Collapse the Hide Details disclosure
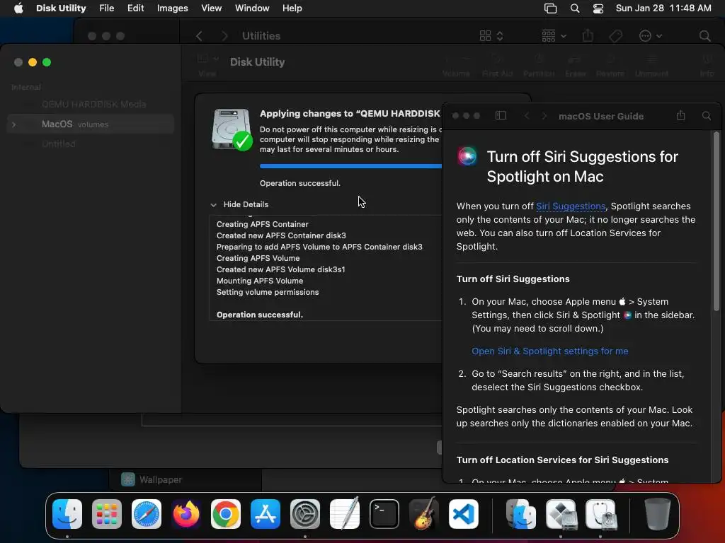Viewport: 725px width, 543px height. [x=213, y=204]
